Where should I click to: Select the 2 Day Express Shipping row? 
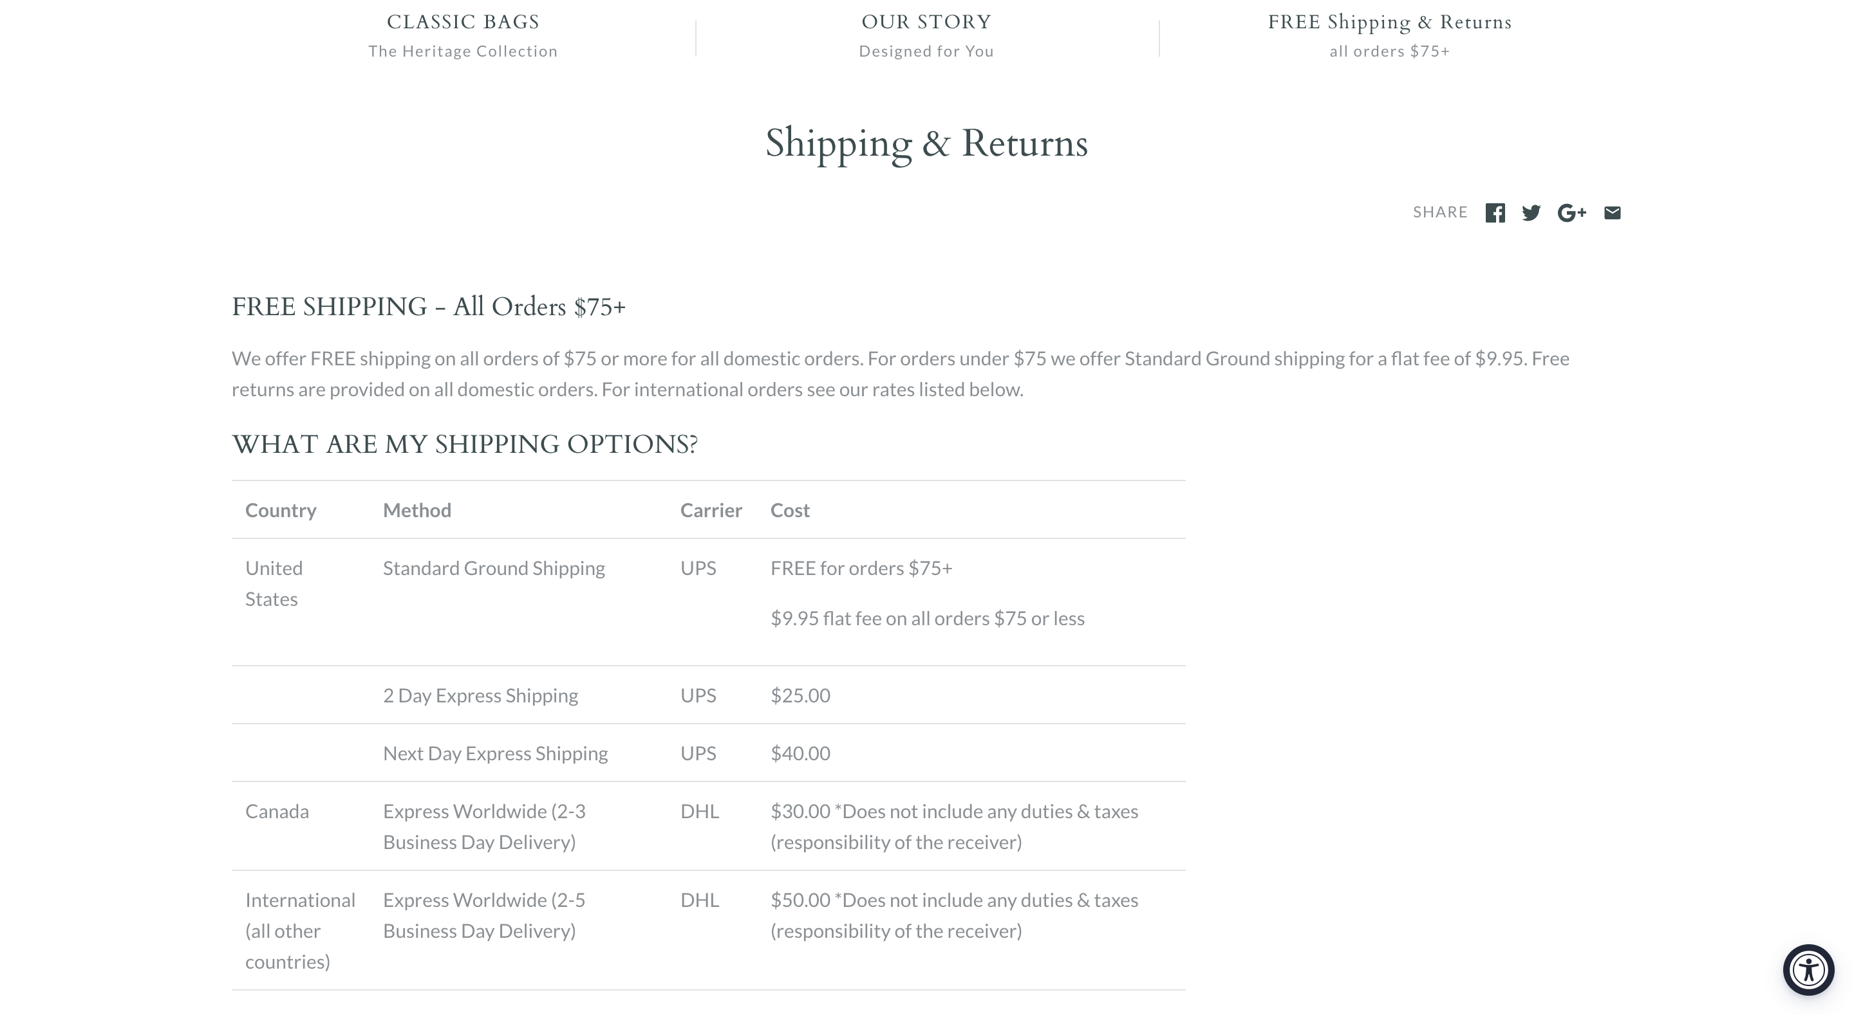coord(708,695)
